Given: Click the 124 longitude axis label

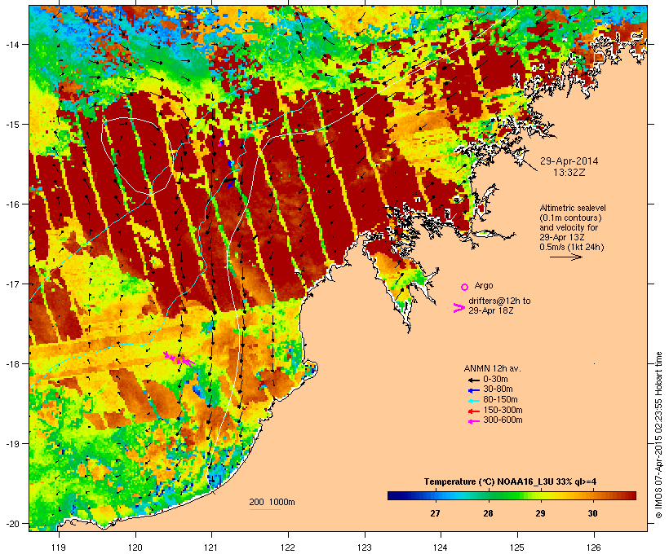Looking at the screenshot, I should (x=441, y=547).
